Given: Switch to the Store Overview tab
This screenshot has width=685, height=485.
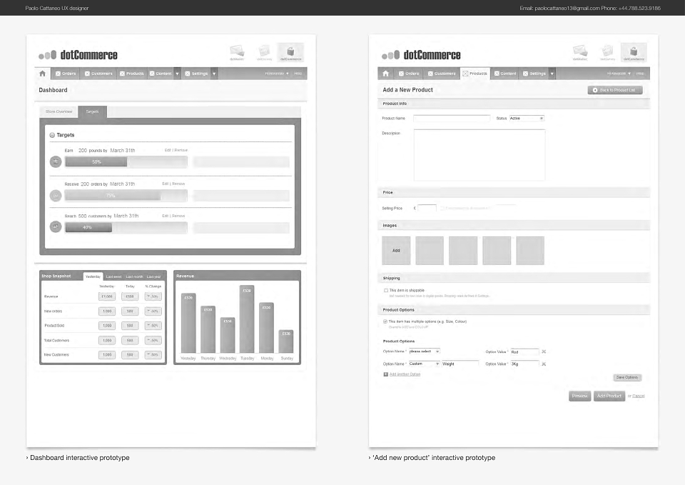Looking at the screenshot, I should click(x=59, y=112).
